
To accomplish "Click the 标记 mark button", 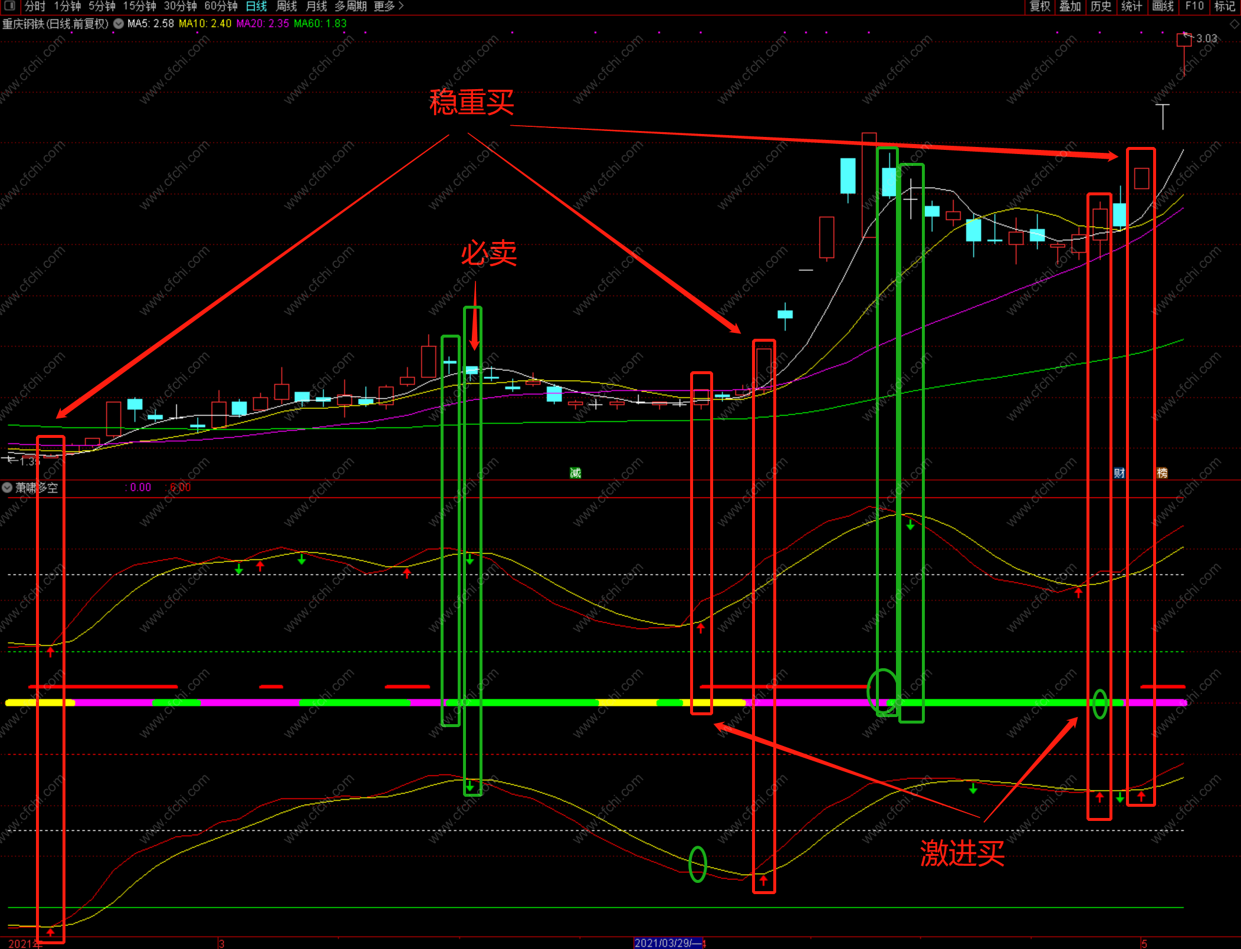I will (x=1224, y=6).
